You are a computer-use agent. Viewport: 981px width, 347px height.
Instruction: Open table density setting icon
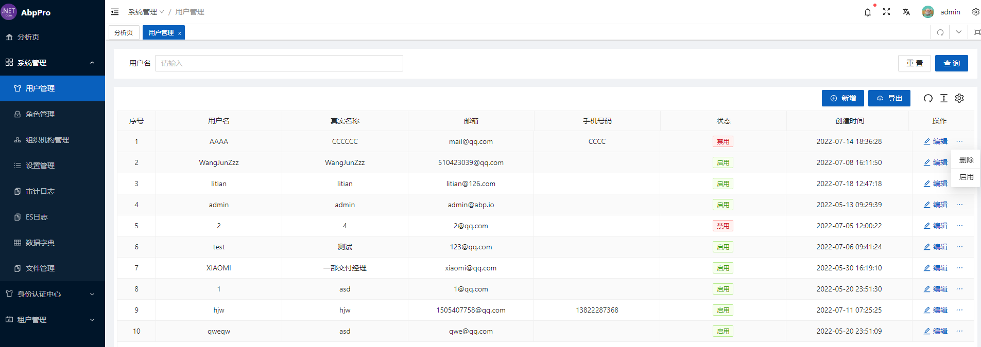[x=944, y=98]
